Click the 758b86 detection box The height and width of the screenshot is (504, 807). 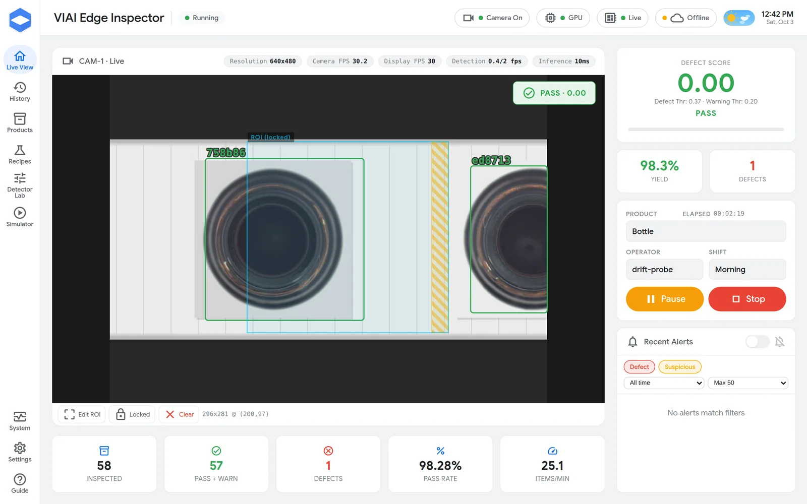tap(284, 239)
